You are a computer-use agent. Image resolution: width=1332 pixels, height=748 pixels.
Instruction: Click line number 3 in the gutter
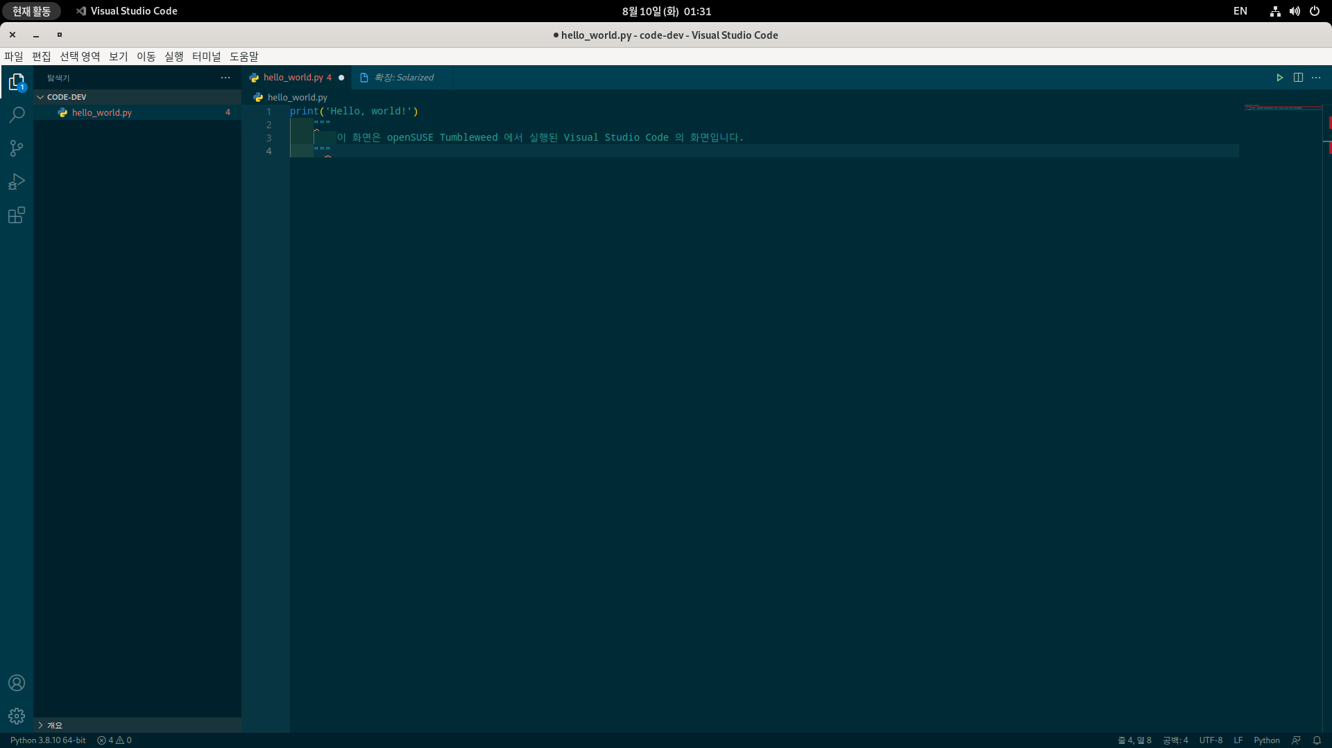(x=269, y=138)
